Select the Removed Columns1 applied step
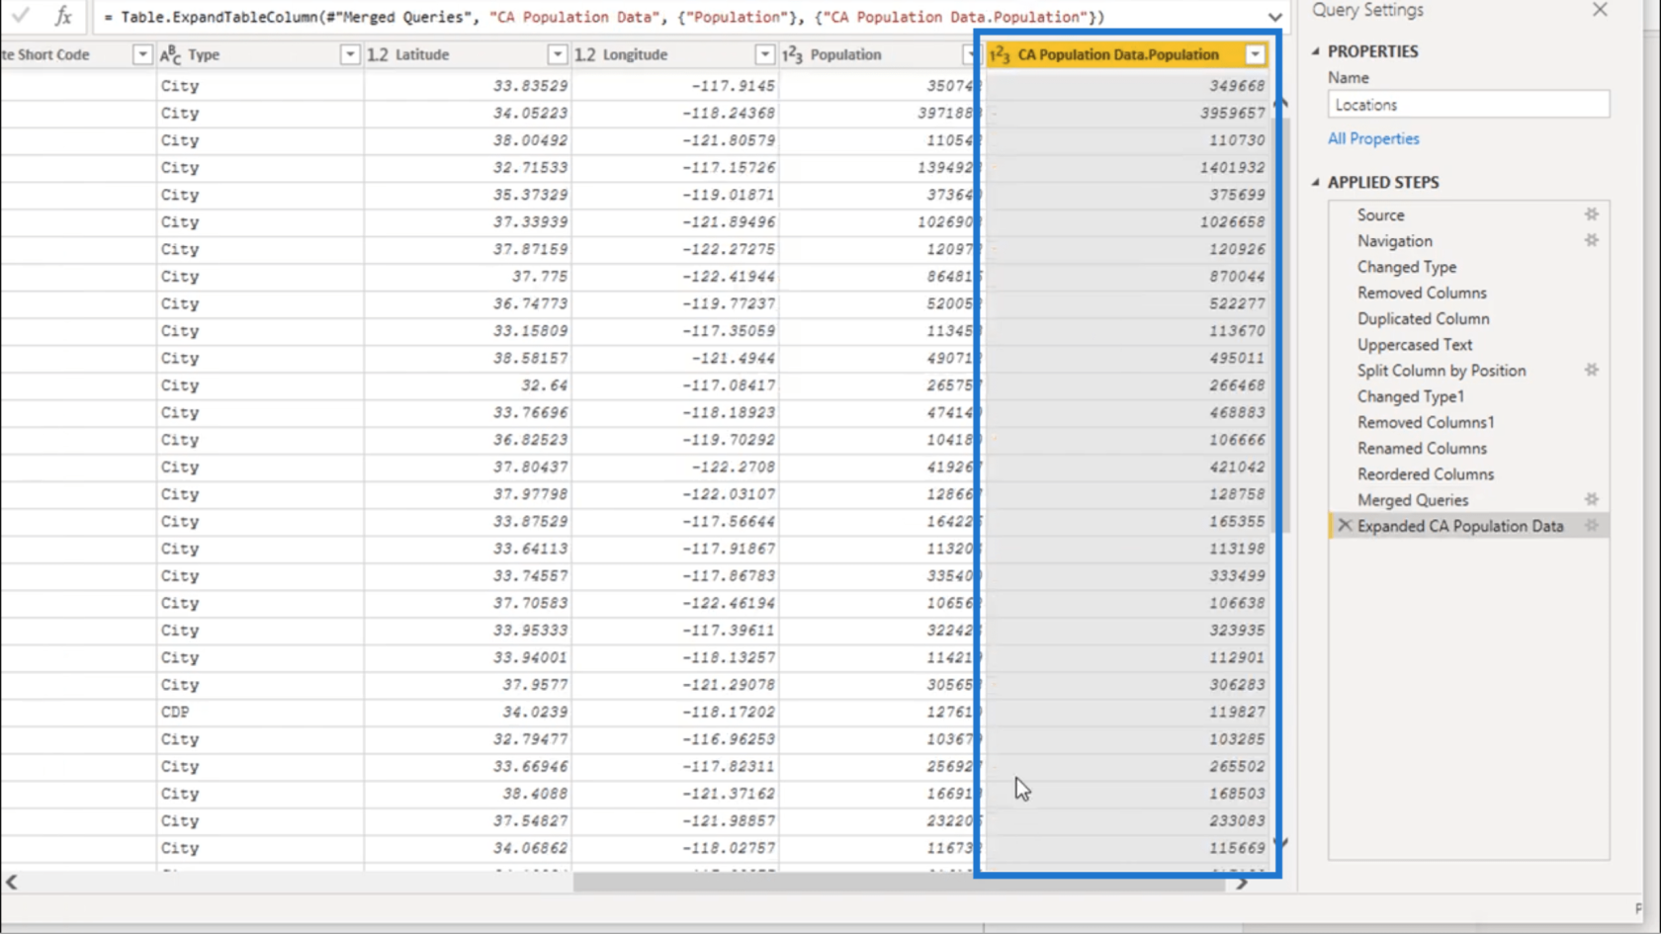Screen dimensions: 1661x934 1426,422
